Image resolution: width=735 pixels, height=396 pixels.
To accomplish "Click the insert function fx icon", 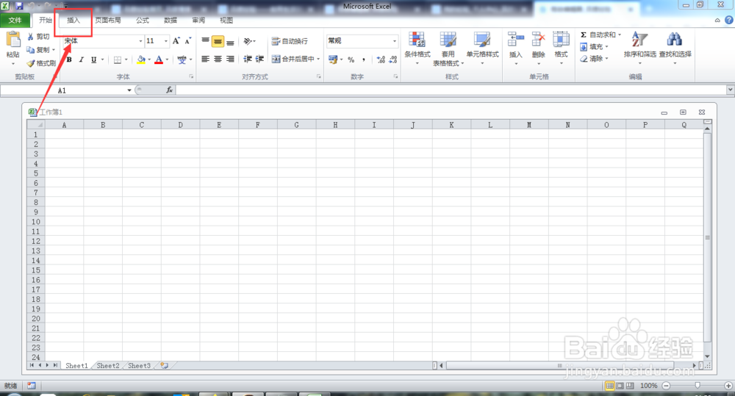I will click(169, 90).
